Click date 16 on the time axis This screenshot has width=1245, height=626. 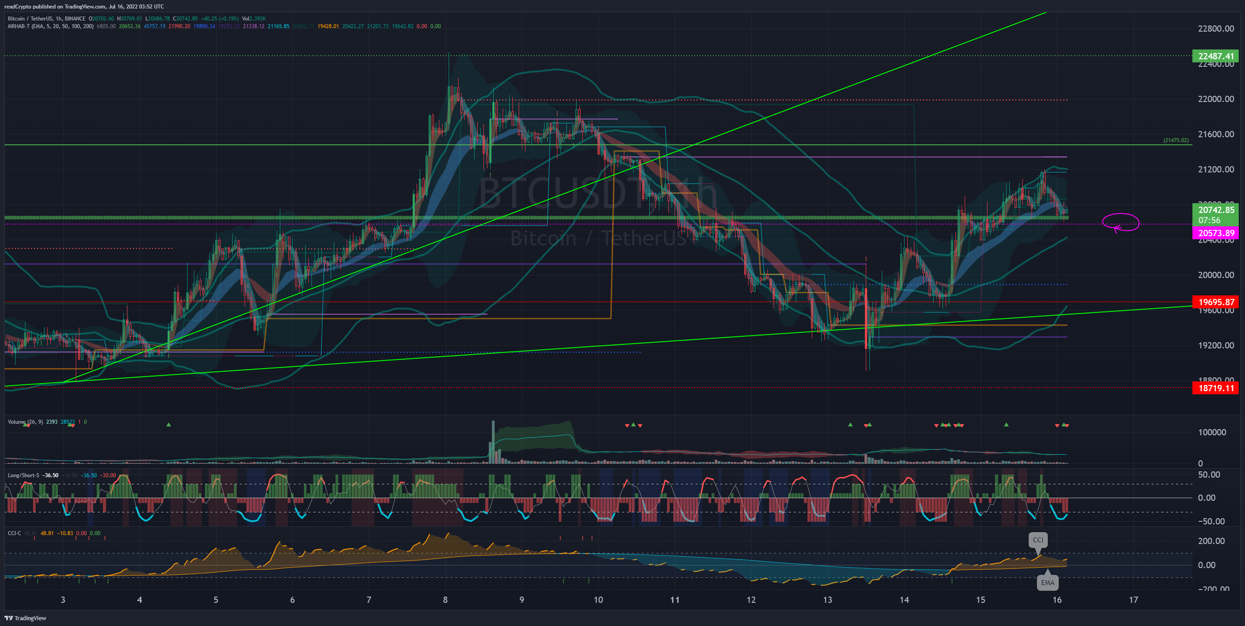[1057, 600]
